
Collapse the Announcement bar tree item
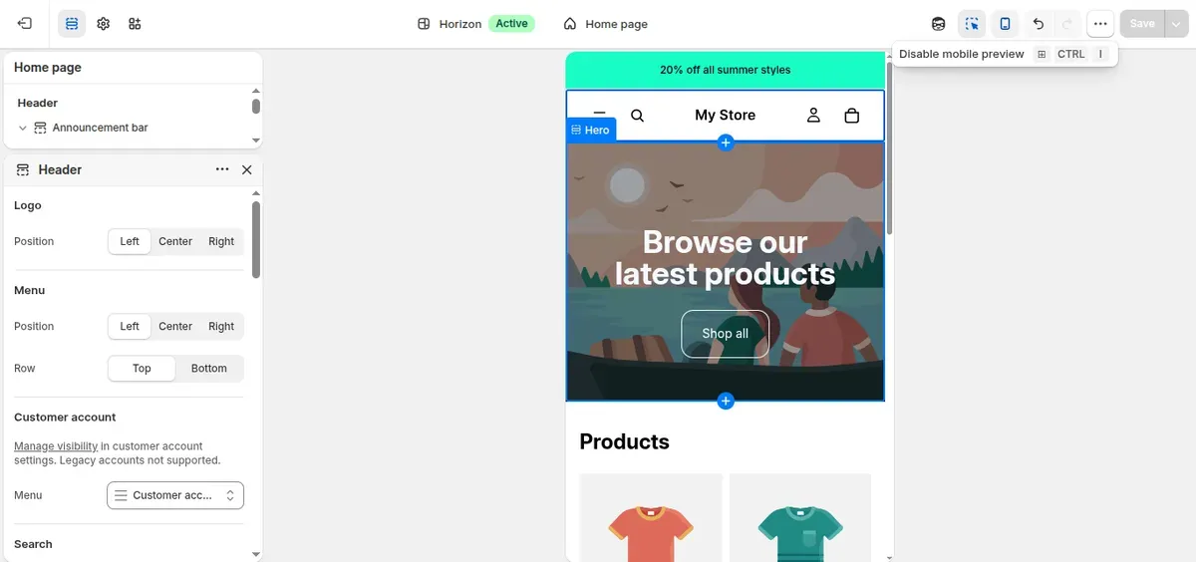point(23,128)
